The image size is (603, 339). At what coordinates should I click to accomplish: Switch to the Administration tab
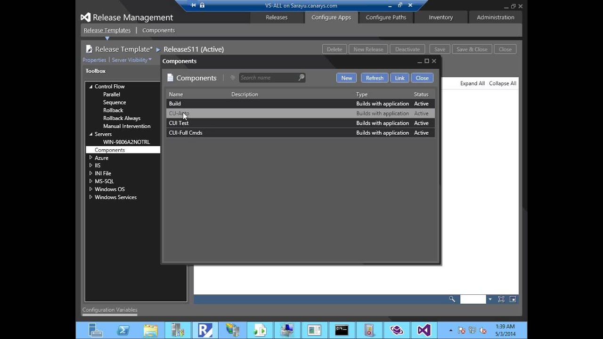[495, 17]
